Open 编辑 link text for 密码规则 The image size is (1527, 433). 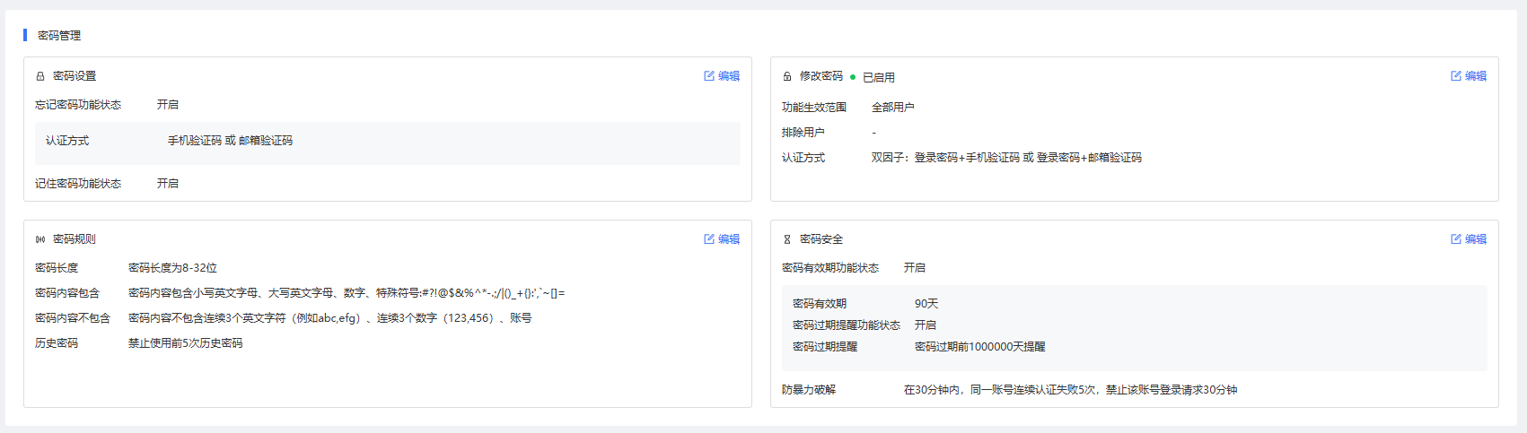point(729,239)
